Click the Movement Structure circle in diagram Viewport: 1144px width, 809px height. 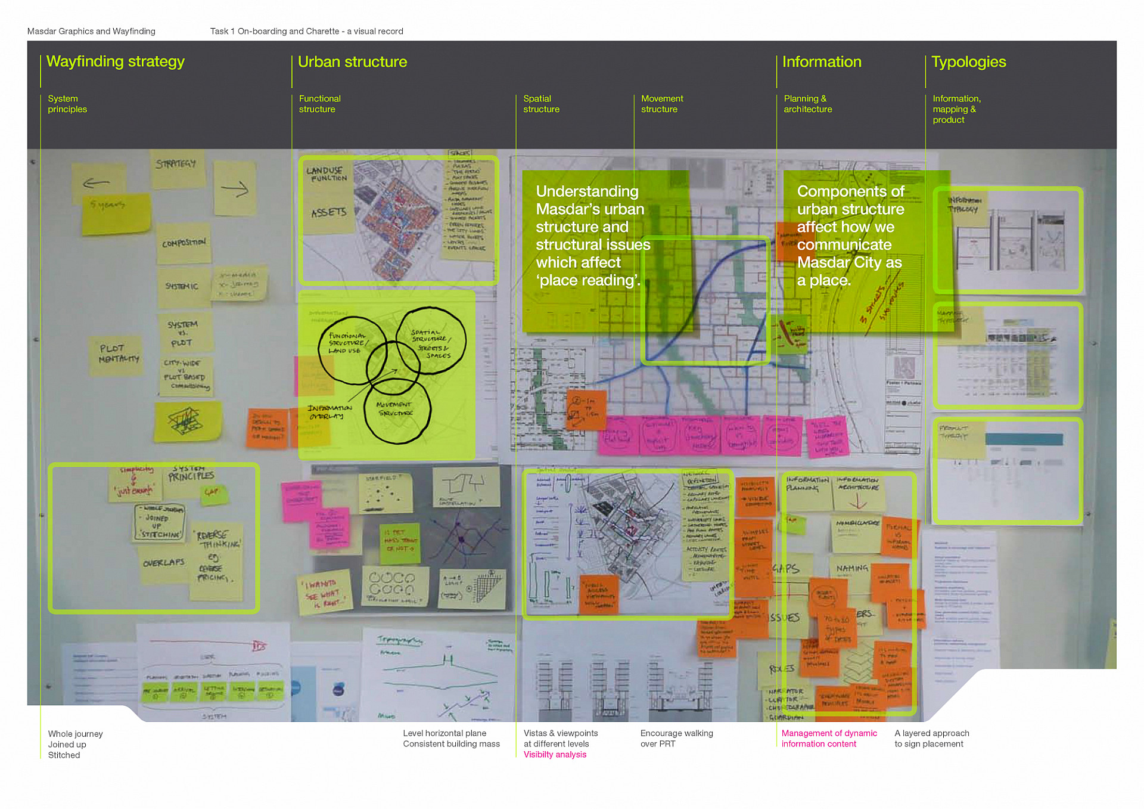coord(397,411)
